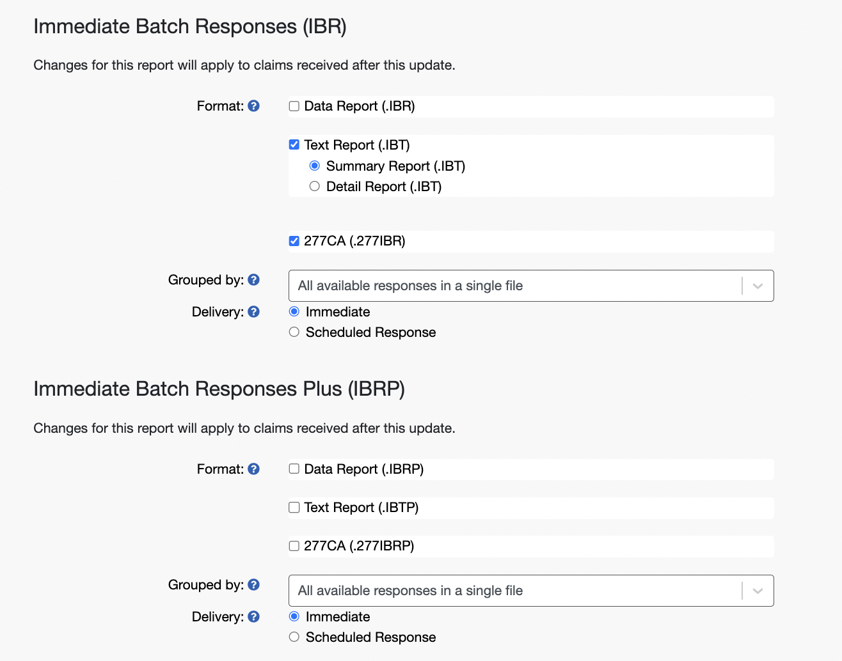
Task: Click help icon beside IBRP Delivery
Action: (x=253, y=617)
